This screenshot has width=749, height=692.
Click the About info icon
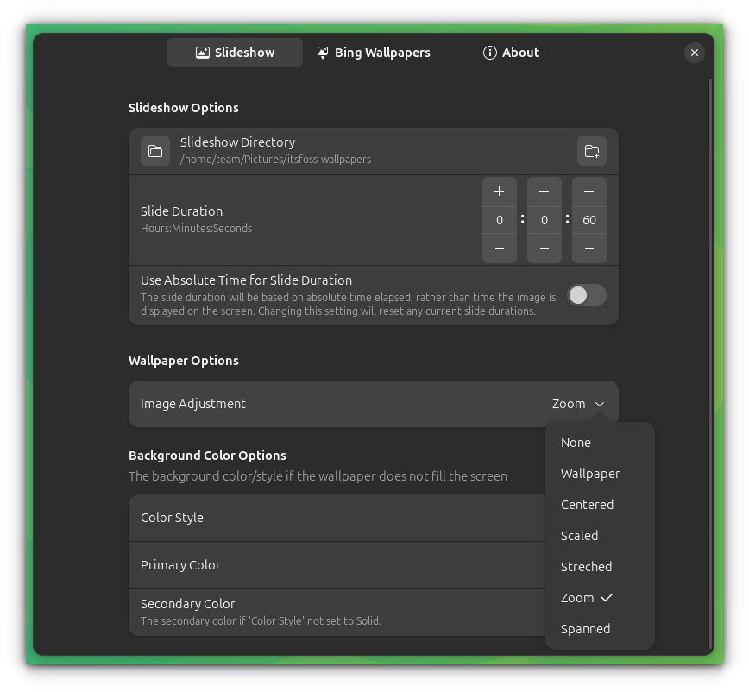pyautogui.click(x=488, y=53)
